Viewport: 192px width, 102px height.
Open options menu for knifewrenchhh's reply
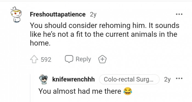[179, 78]
